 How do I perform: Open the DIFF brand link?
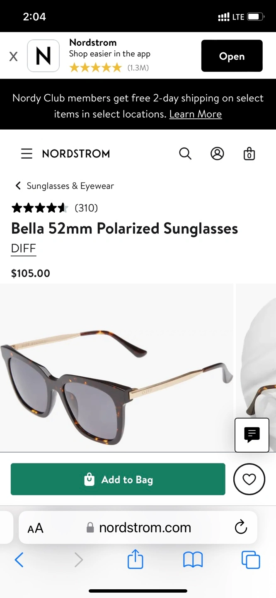(x=24, y=248)
